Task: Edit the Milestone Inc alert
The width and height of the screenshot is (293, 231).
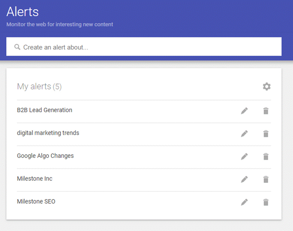Action: (x=245, y=179)
